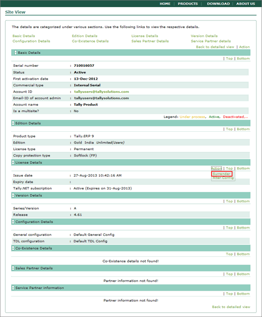
Task: Select Default General Config value
Action: point(94,235)
